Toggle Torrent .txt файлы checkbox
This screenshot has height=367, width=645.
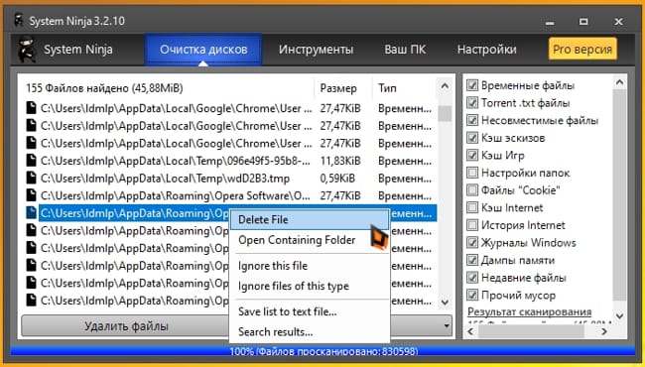click(x=472, y=103)
